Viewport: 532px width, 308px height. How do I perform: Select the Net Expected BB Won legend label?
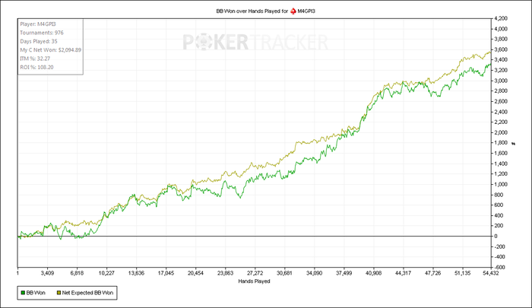(x=87, y=293)
